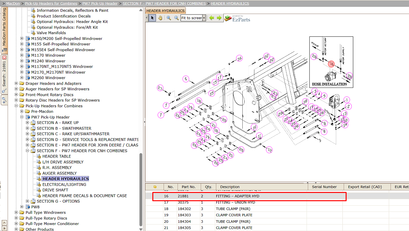This screenshot has height=231, width=409.
Task: Expand M150/M200 Self-Propelled Windrower node
Action: (22, 38)
